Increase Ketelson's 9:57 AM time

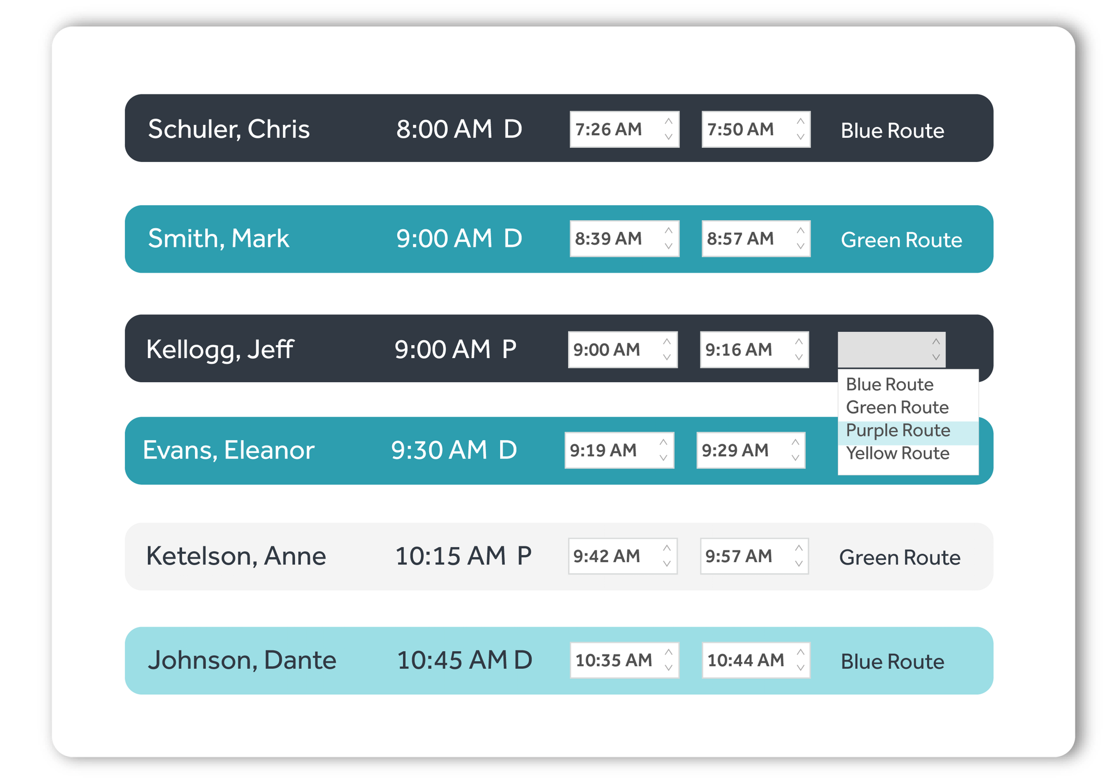(x=798, y=548)
